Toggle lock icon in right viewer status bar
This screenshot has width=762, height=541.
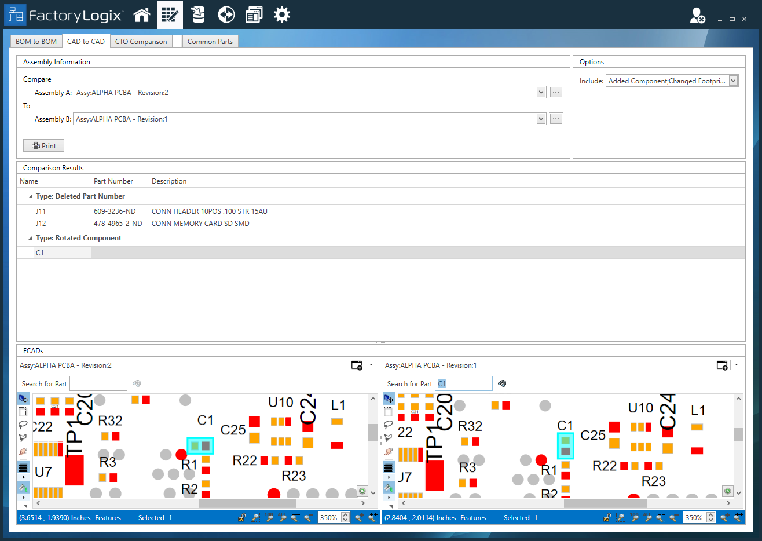pos(607,518)
